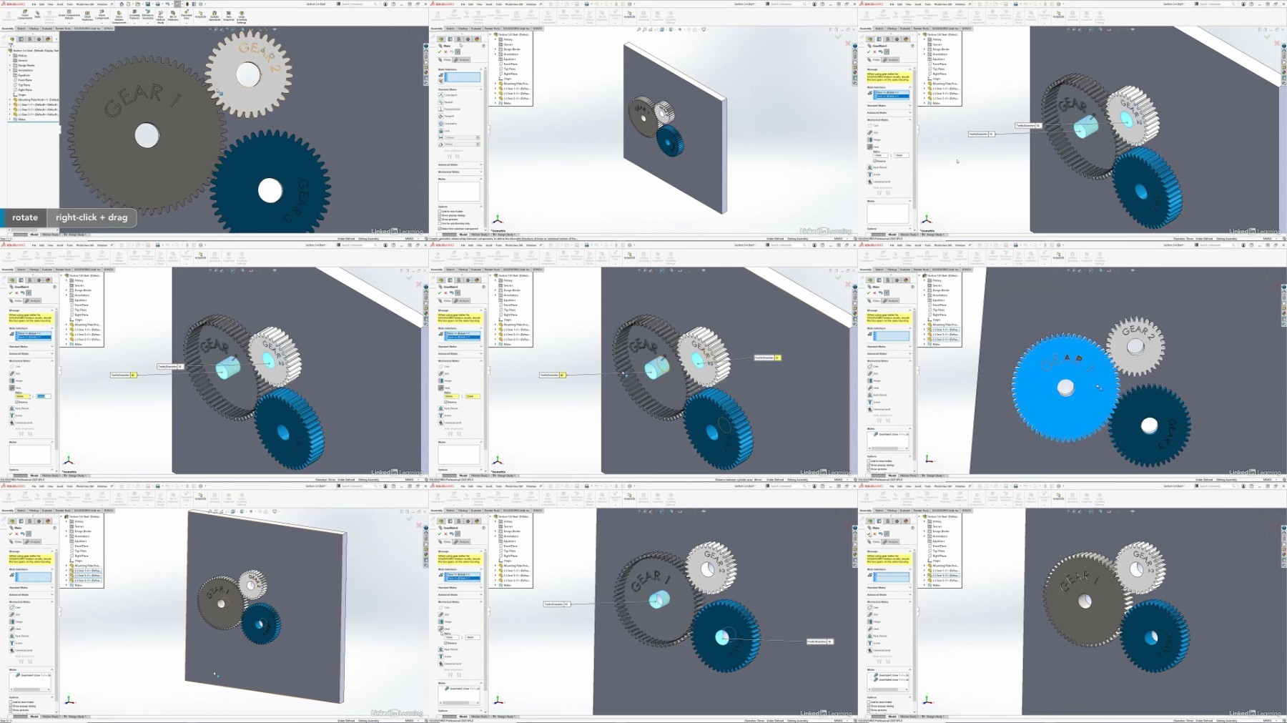Select the Coincident mate icon under Standard Mates
Viewport: 1287px width, 723px height.
[x=441, y=95]
